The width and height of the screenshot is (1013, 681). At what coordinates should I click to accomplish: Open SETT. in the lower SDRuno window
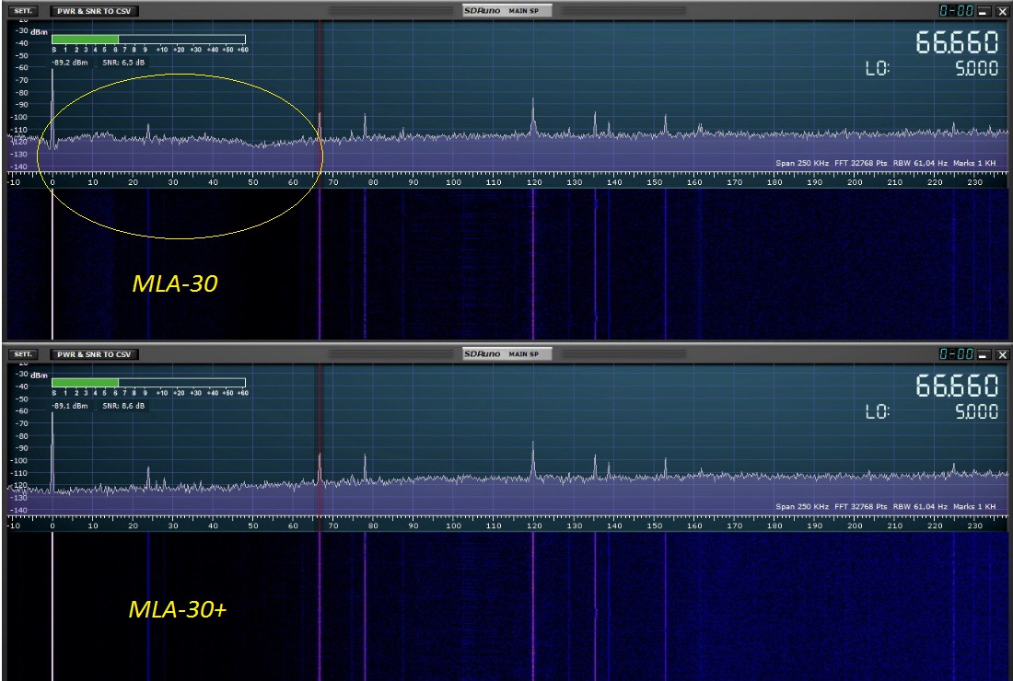pos(23,354)
